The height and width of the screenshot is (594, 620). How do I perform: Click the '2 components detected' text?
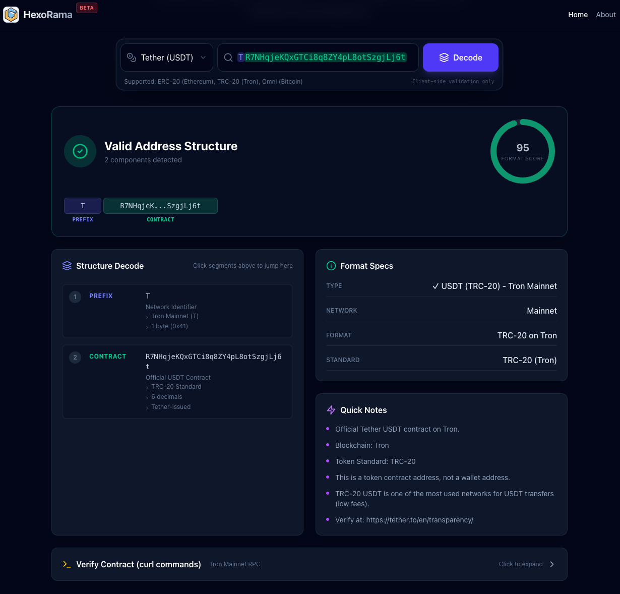pos(143,160)
